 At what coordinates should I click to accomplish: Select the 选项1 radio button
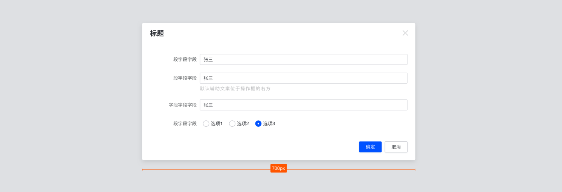[206, 124]
